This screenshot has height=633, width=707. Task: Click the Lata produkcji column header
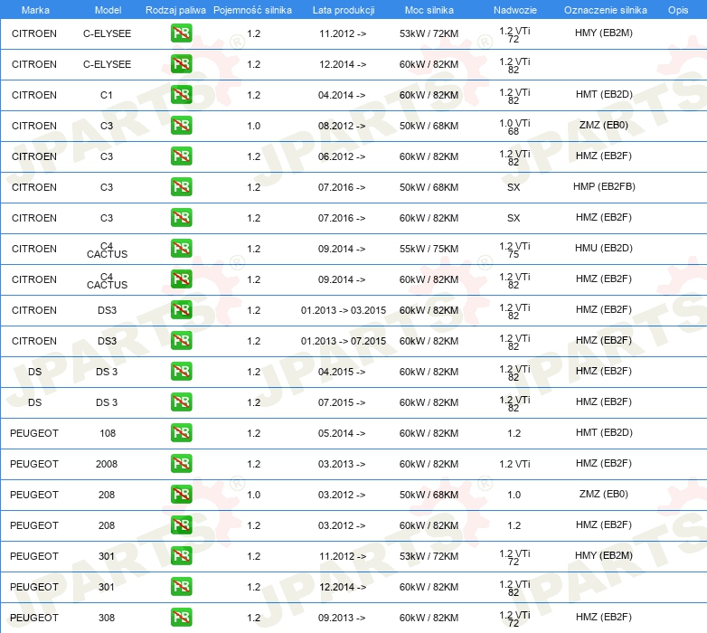tap(344, 10)
